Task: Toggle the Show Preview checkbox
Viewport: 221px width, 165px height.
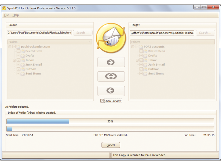Action: coord(102,101)
